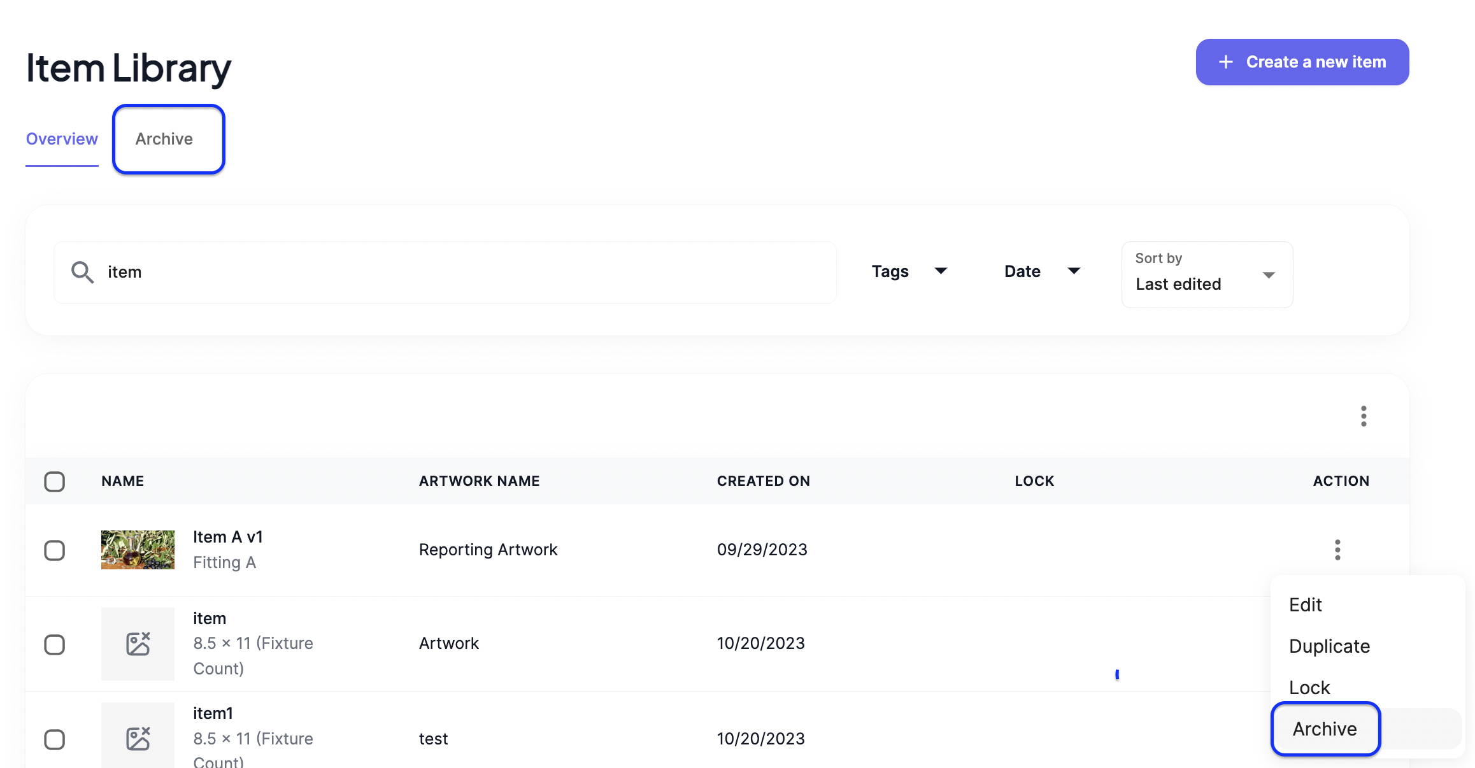The width and height of the screenshot is (1475, 768).
Task: Click placeholder image icon for 'item1'
Action: coord(138,738)
